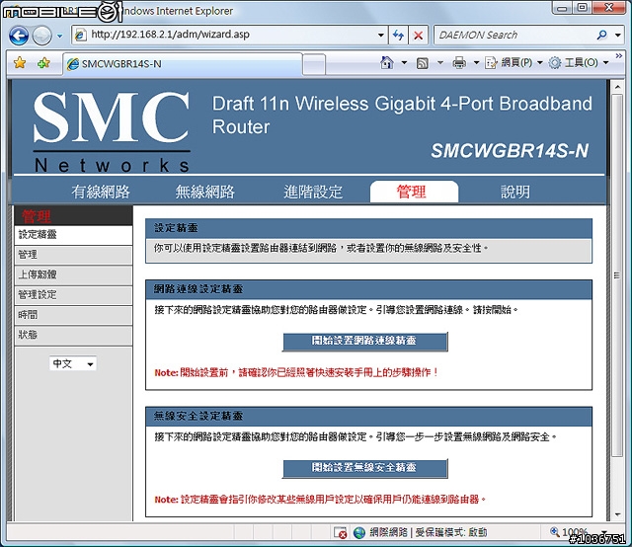Open the 網頁(P) Page menu

click(513, 63)
